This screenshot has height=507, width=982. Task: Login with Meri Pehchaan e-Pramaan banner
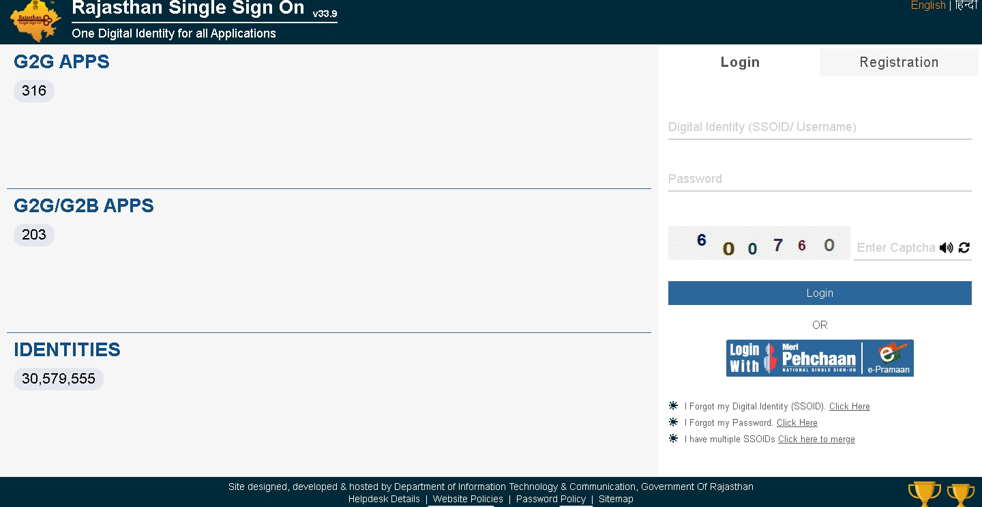pyautogui.click(x=820, y=358)
